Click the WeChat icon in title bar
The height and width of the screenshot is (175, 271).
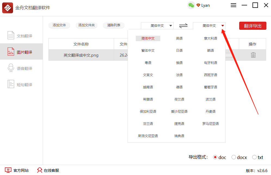[x=191, y=5]
